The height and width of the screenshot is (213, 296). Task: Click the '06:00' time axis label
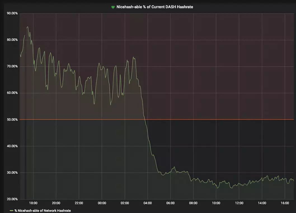click(170, 203)
